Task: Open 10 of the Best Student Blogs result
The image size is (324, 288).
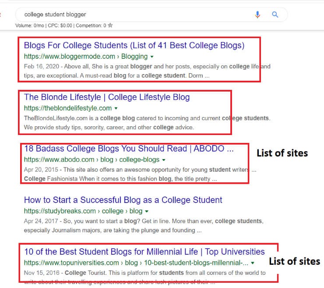Action: 144,252
